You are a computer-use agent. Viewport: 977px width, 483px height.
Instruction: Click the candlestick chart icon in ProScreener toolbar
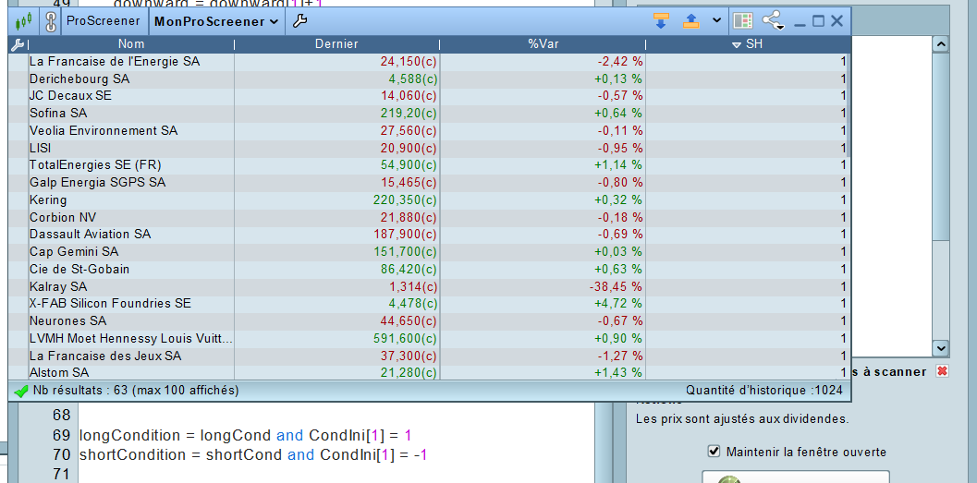[23, 21]
